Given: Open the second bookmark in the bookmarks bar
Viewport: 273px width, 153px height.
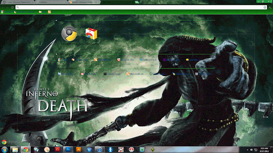Looking at the screenshot, I should tap(24, 12).
